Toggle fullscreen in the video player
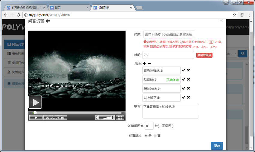The image size is (255, 152). pyautogui.click(x=120, y=117)
